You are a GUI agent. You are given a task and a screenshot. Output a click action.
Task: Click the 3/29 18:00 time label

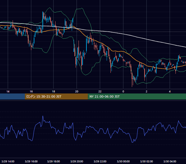[54, 161]
